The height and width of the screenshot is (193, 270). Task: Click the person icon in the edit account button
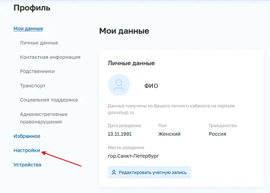click(114, 173)
